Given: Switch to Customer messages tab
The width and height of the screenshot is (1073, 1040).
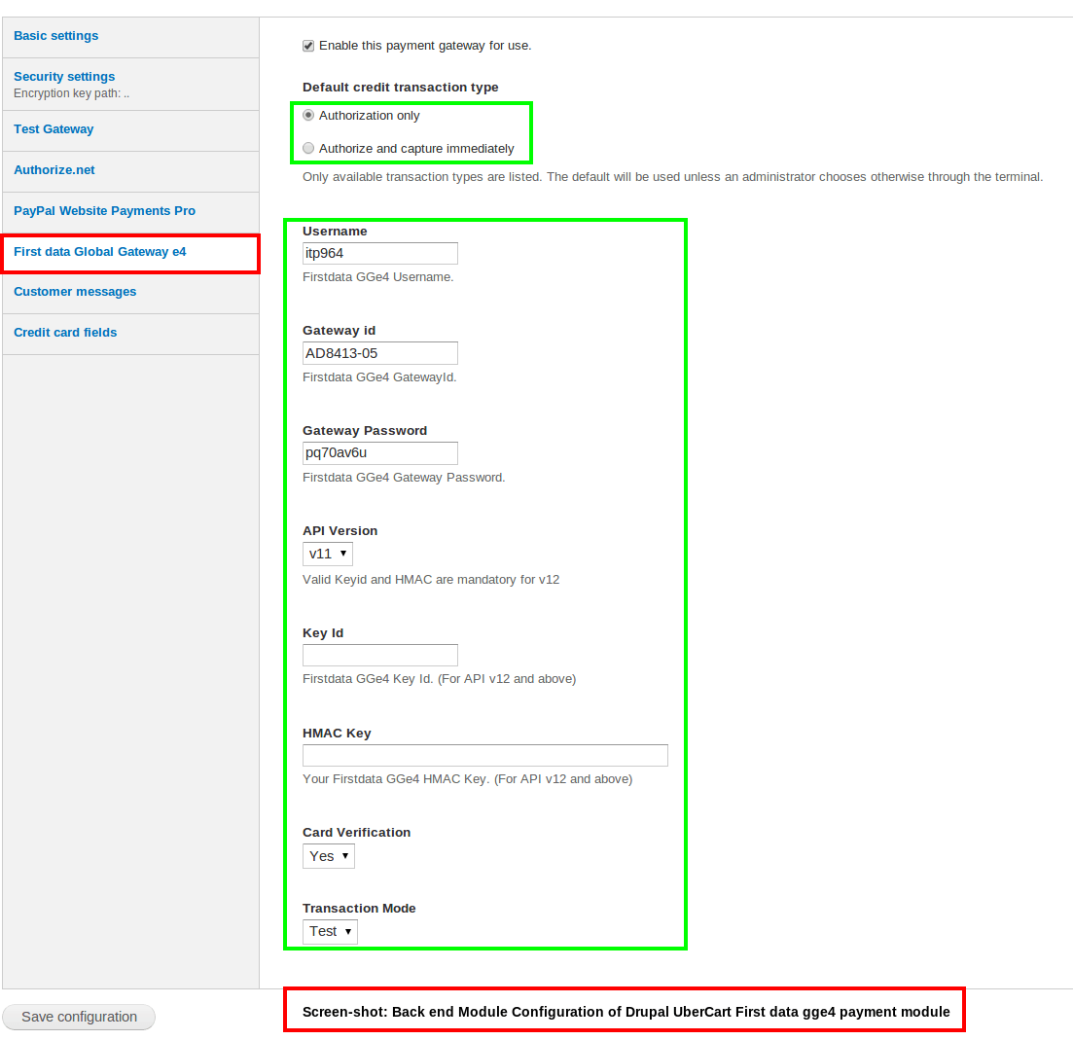Looking at the screenshot, I should [75, 292].
